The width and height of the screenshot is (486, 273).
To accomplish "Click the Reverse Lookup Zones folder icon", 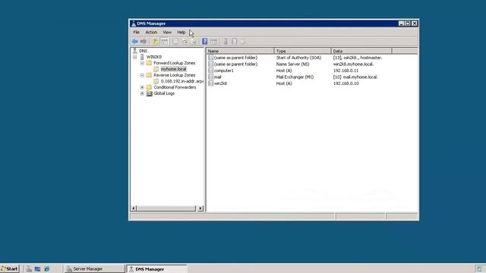I will tap(149, 75).
